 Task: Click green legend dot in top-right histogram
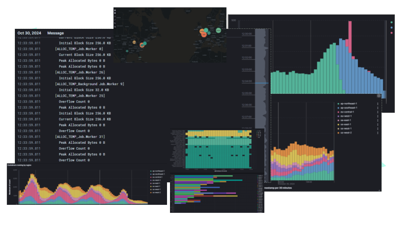391,22
